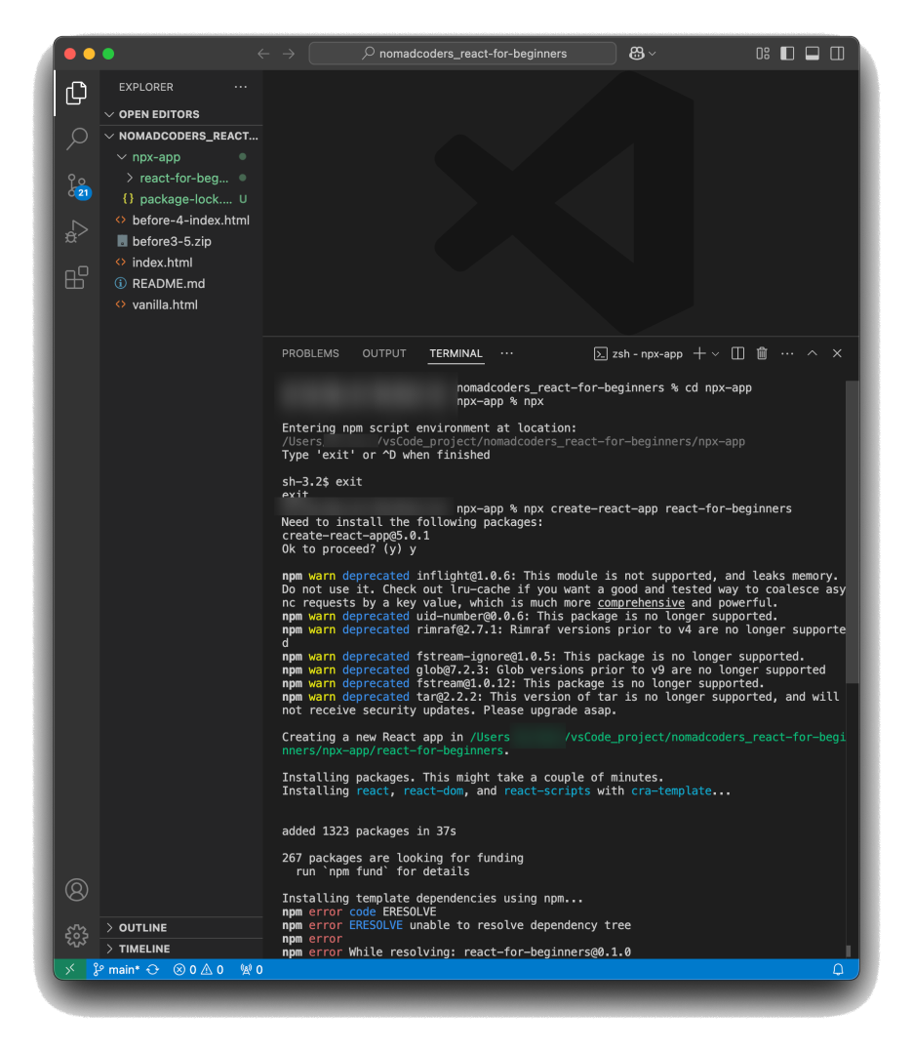The width and height of the screenshot is (913, 1051).
Task: Open README.md file
Action: 181,284
